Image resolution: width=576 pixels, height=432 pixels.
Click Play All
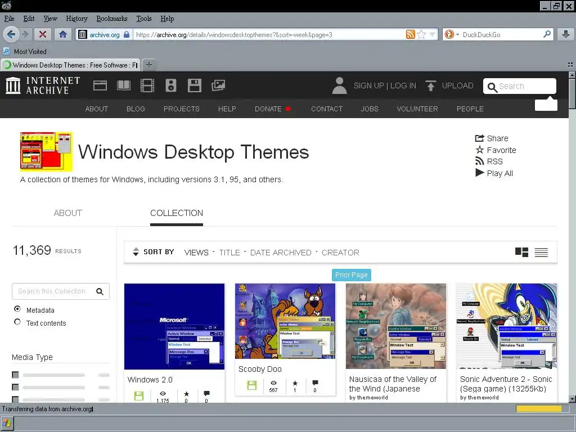point(494,173)
